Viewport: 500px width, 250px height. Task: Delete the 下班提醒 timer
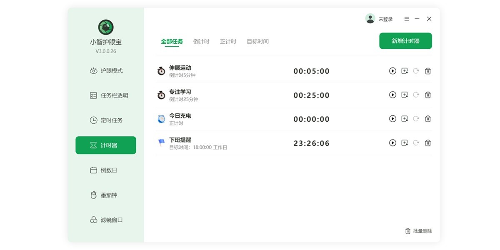[x=427, y=143]
